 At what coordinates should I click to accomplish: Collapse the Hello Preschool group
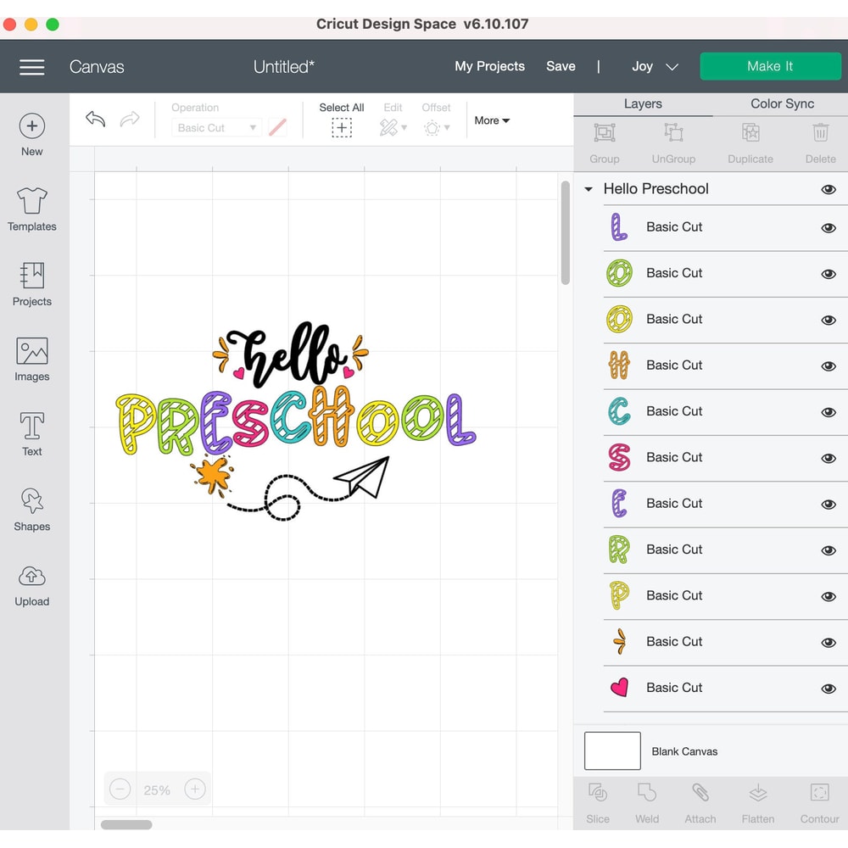(x=589, y=188)
